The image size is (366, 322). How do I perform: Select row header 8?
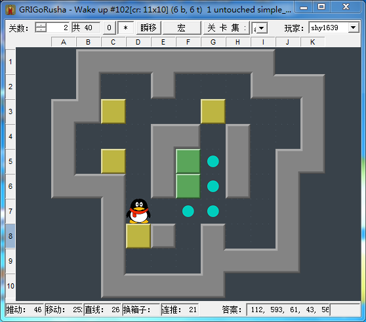point(10,236)
